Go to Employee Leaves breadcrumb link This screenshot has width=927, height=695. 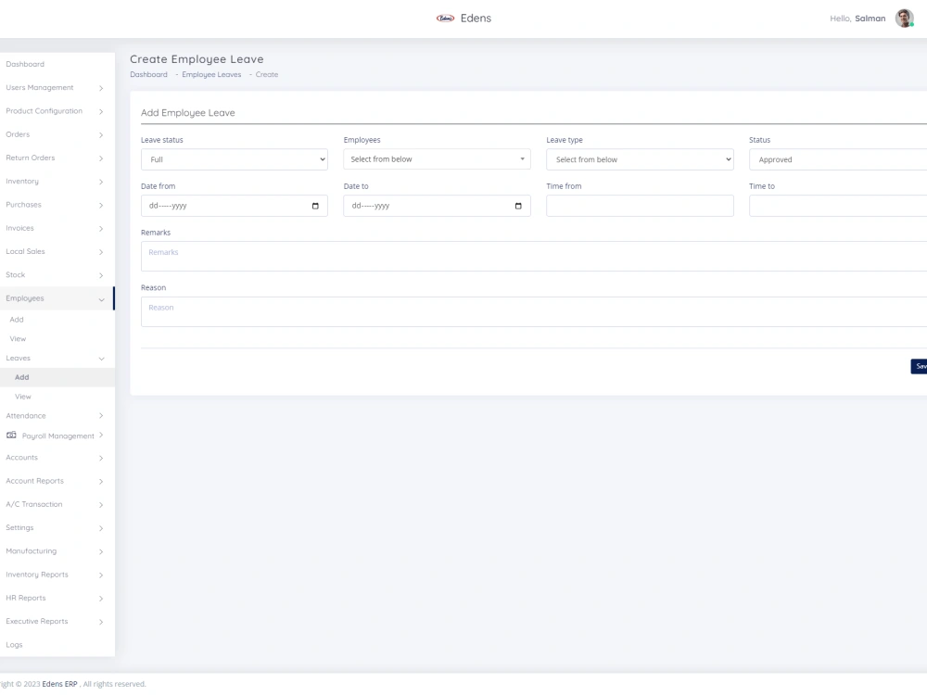click(211, 74)
